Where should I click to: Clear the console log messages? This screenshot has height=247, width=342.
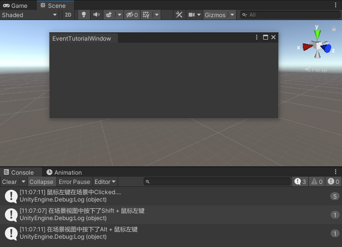[x=9, y=181]
